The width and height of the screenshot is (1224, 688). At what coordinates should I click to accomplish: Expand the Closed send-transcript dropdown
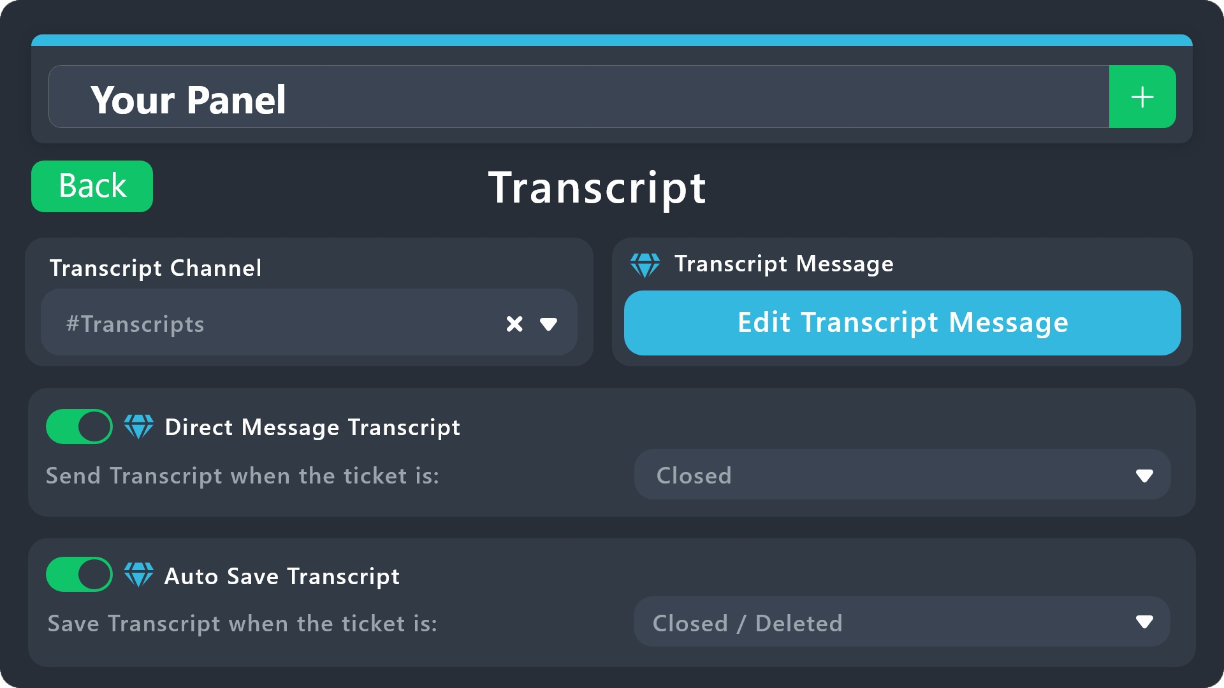tap(902, 475)
